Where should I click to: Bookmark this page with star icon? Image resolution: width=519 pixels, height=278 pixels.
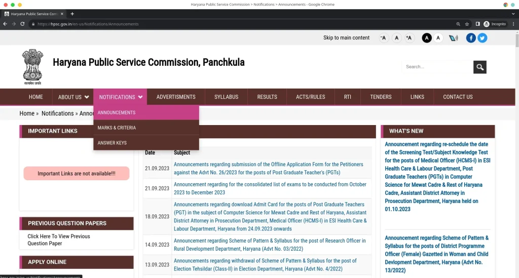[x=467, y=24]
